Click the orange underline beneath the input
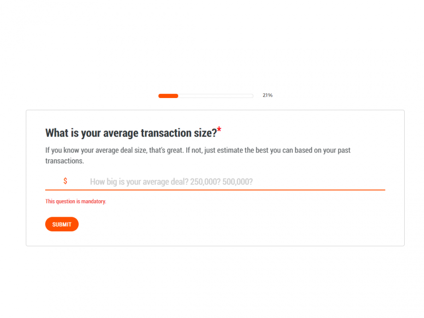The height and width of the screenshot is (318, 424). [215, 190]
